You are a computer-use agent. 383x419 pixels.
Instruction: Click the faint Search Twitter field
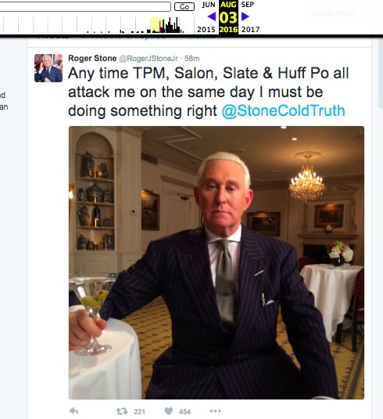(x=334, y=13)
